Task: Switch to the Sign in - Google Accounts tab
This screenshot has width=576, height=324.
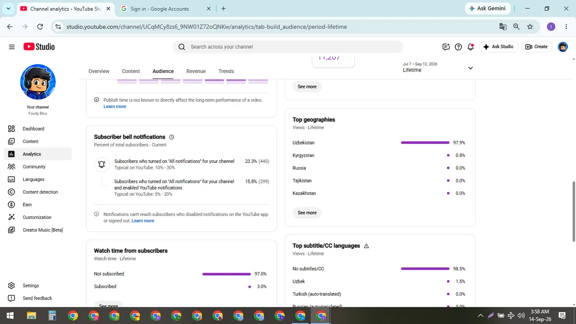Action: [x=166, y=9]
